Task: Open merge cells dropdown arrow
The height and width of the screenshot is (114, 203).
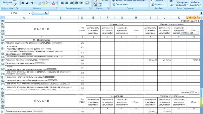Action: [x=89, y=3]
